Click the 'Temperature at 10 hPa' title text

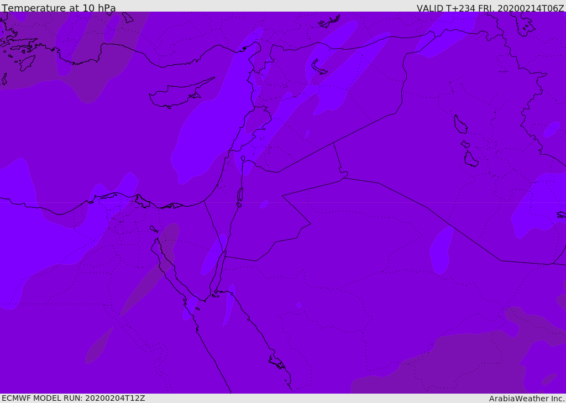coord(59,8)
